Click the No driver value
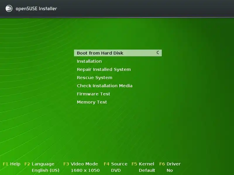The width and height of the screenshot is (234, 175). [170, 170]
